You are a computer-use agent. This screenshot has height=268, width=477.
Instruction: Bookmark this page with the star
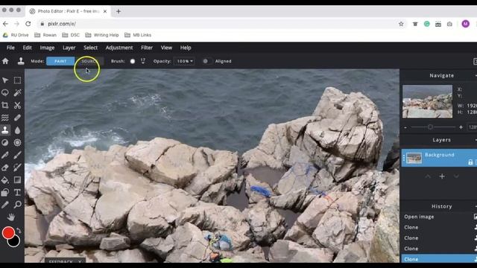401,24
